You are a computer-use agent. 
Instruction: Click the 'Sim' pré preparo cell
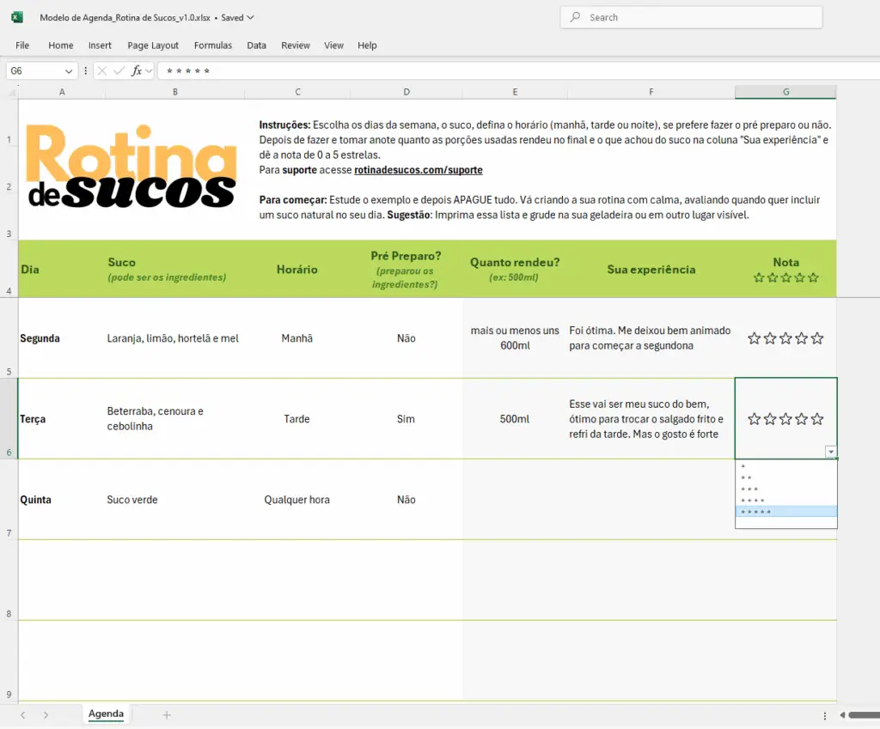pyautogui.click(x=406, y=419)
